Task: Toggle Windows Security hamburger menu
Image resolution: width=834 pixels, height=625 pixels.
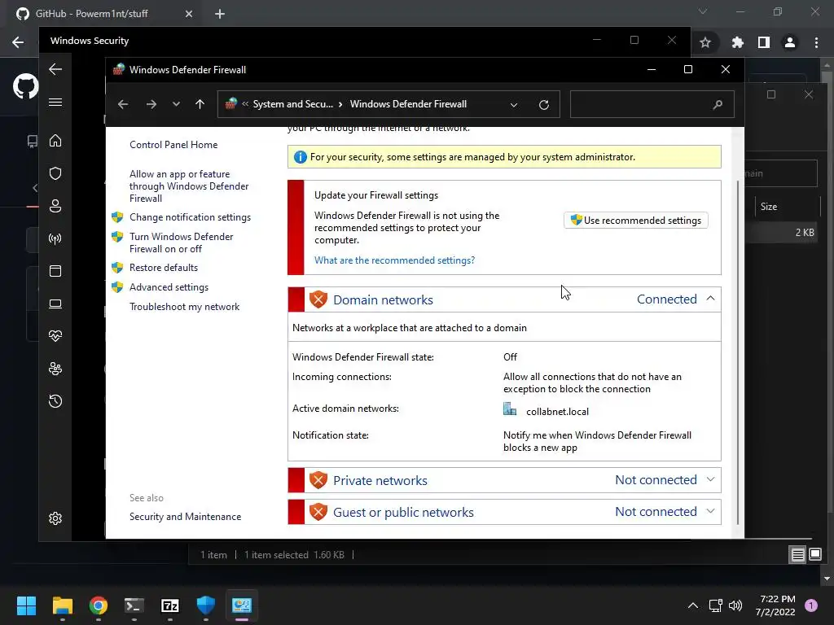Action: (x=55, y=102)
